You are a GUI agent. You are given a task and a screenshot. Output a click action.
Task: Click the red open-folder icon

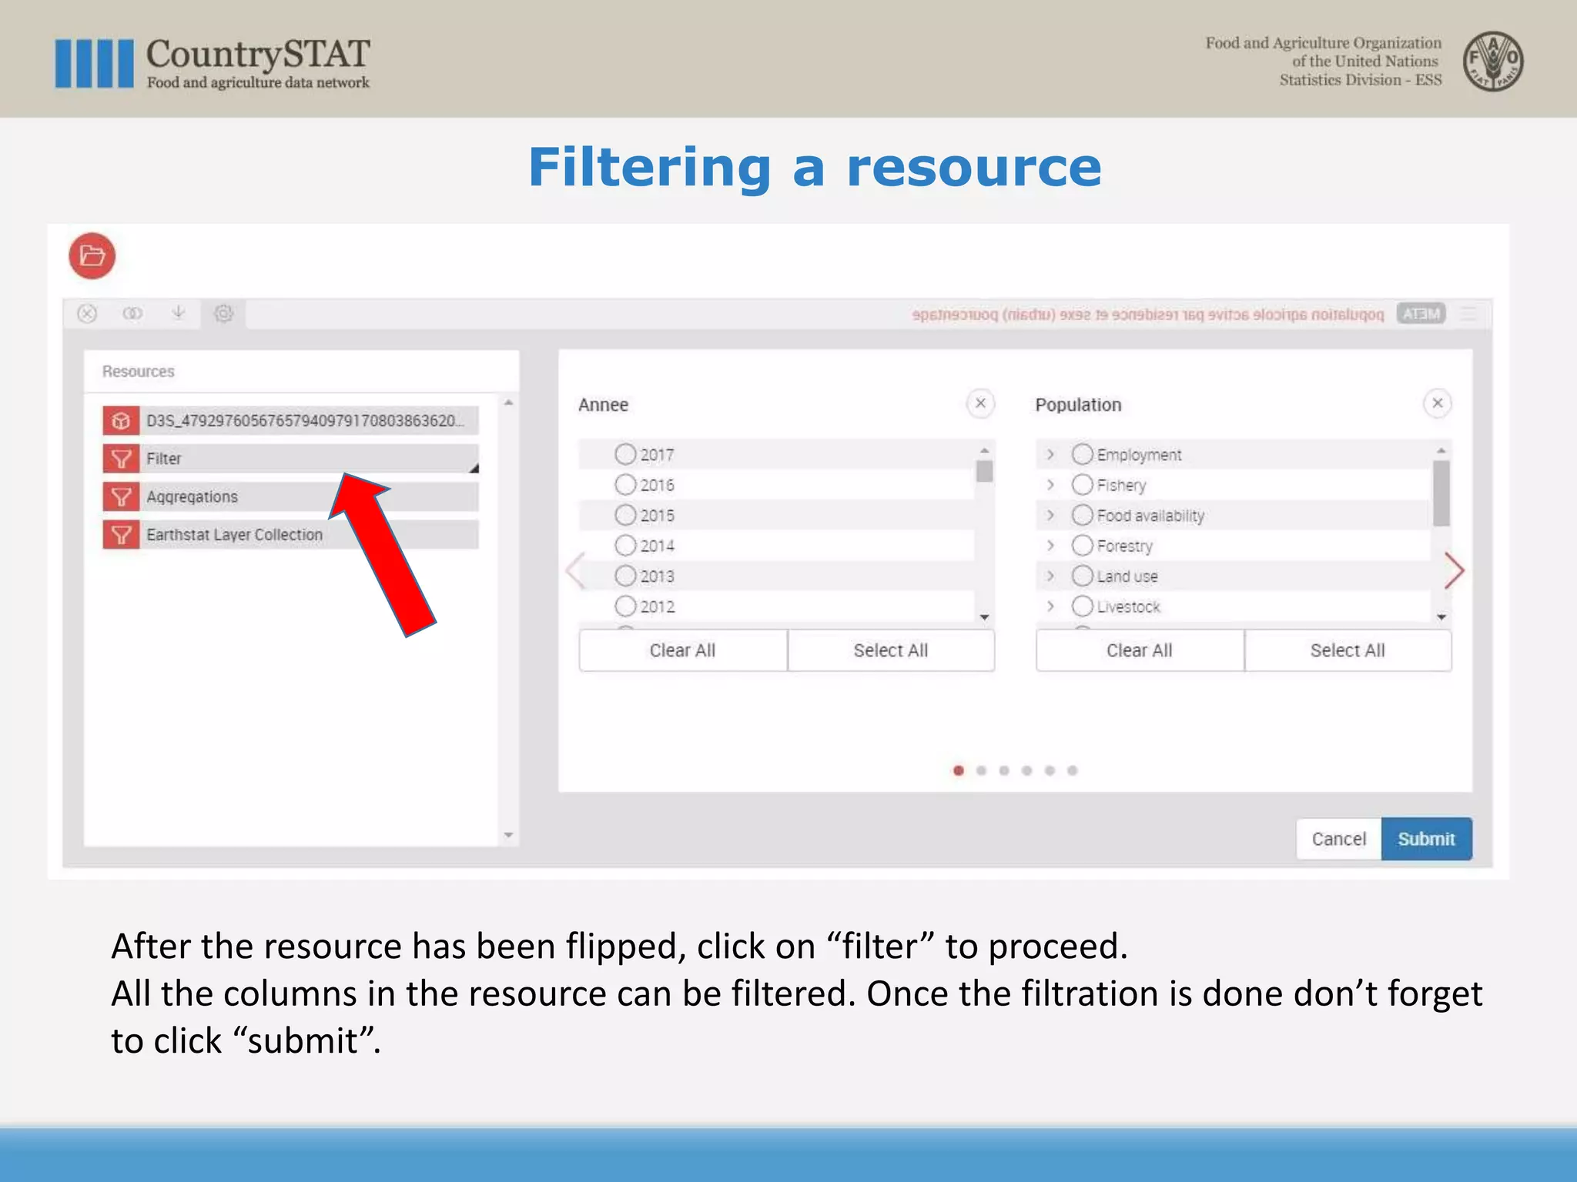92,255
